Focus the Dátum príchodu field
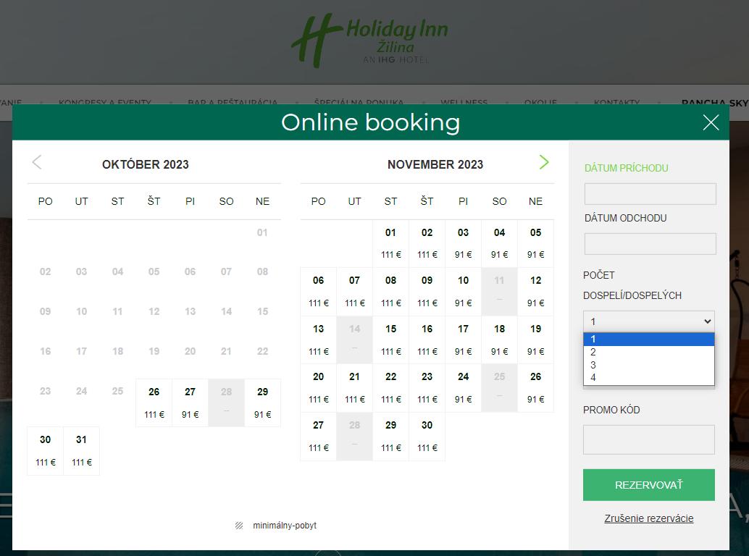Screen dimensions: 749x556 (x=650, y=194)
